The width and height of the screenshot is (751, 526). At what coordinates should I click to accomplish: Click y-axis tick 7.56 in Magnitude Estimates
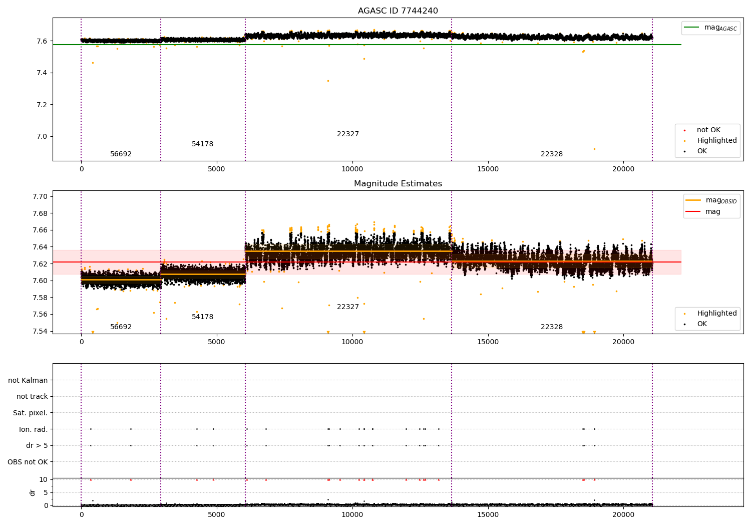(40, 315)
